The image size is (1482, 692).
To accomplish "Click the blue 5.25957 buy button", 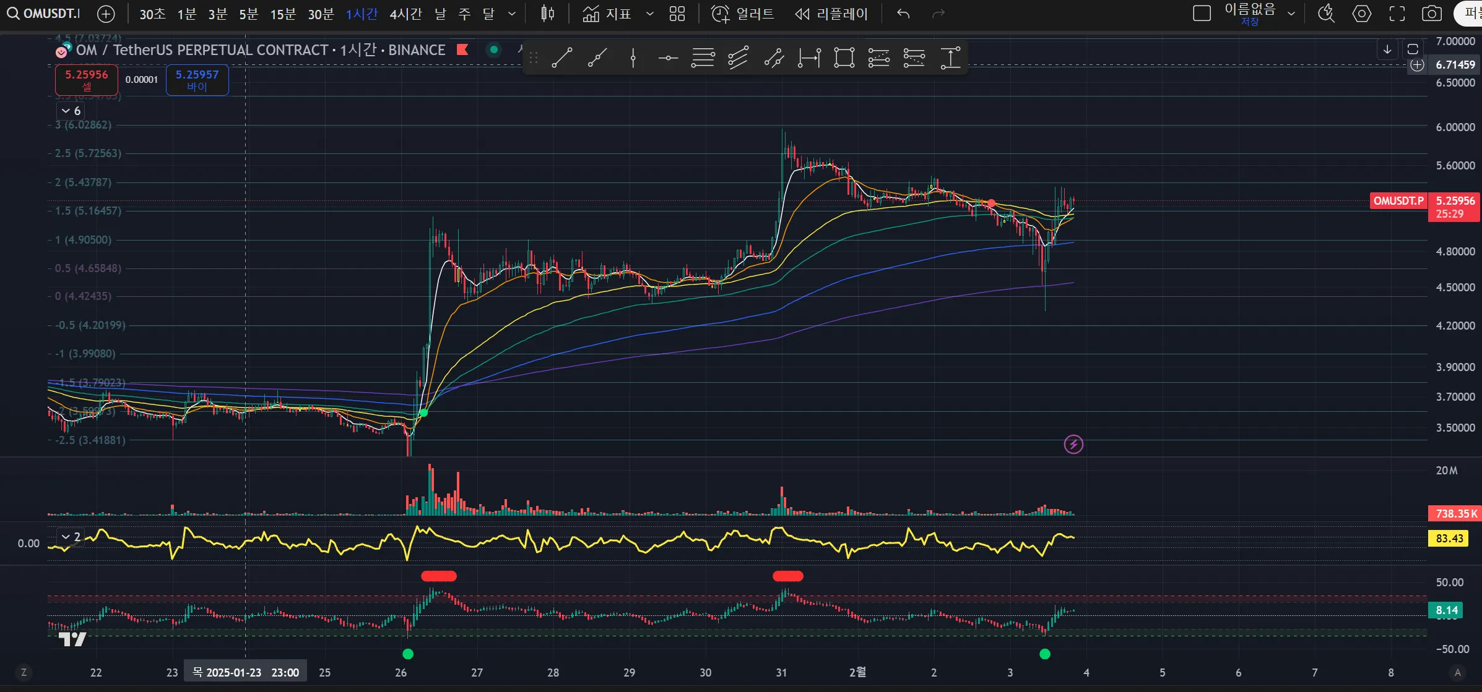I will [197, 80].
